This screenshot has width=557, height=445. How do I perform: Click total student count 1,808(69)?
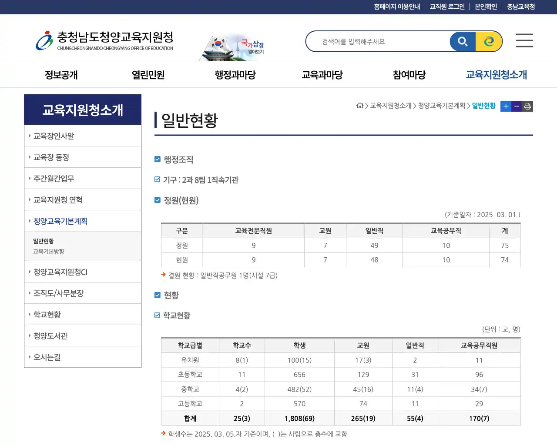pos(299,418)
